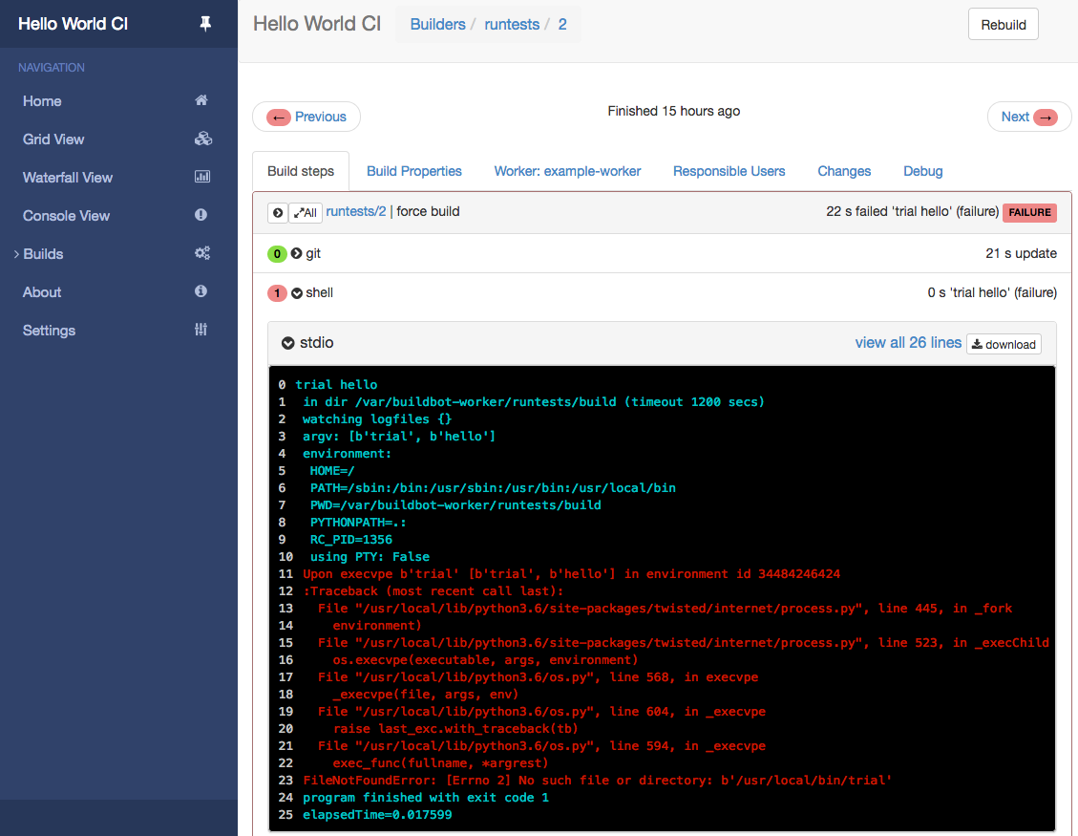
Task: Pin the sidebar with the pin icon
Action: pos(205,23)
